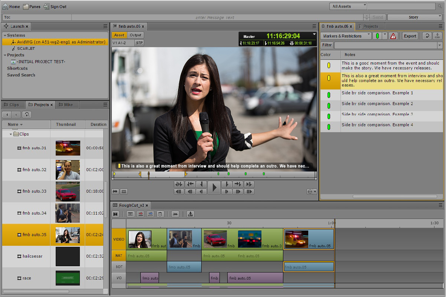Click Sign Out

pos(55,7)
